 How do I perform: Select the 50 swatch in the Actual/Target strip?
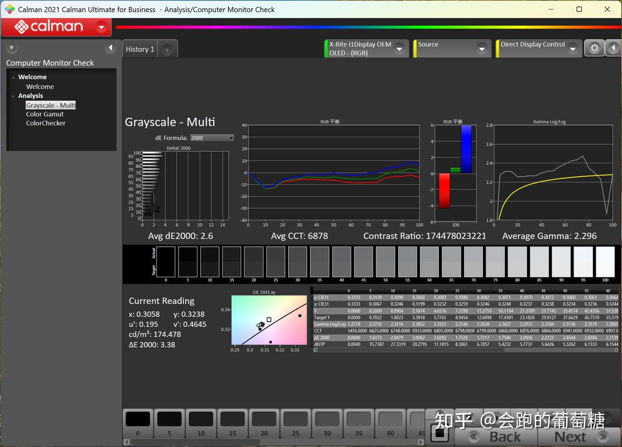point(385,262)
